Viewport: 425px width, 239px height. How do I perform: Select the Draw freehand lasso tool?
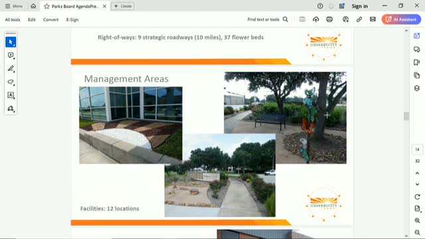pyautogui.click(x=11, y=82)
